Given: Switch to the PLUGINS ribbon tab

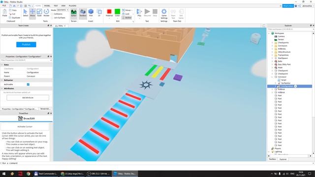Looking at the screenshot, I should tap(72, 6).
